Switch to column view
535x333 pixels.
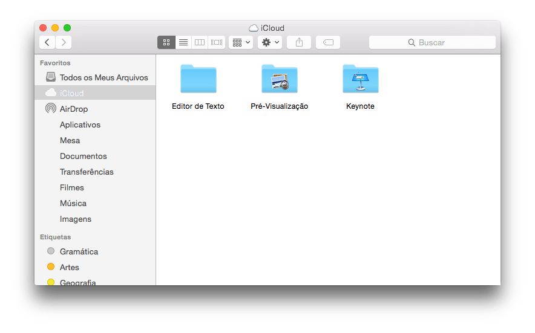tap(200, 42)
